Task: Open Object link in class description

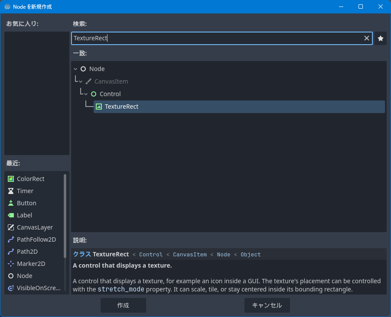Action: pyautogui.click(x=251, y=255)
